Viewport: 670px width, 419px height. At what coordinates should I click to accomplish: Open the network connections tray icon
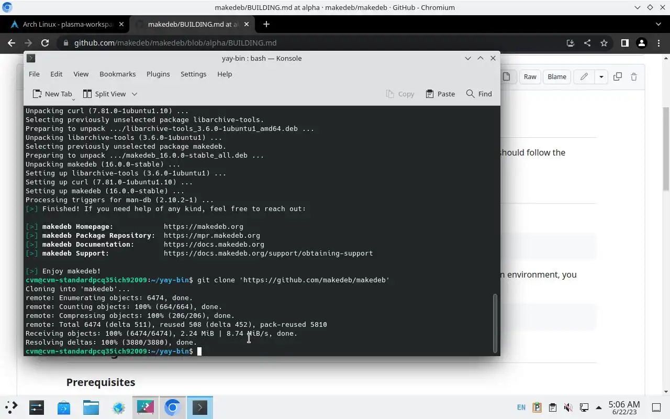pyautogui.click(x=584, y=407)
